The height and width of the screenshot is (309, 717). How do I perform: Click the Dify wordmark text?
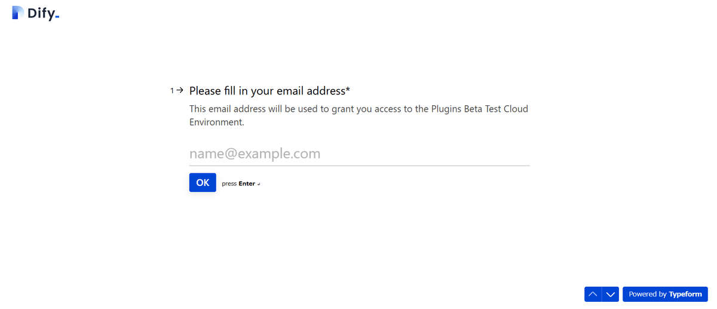tap(40, 13)
